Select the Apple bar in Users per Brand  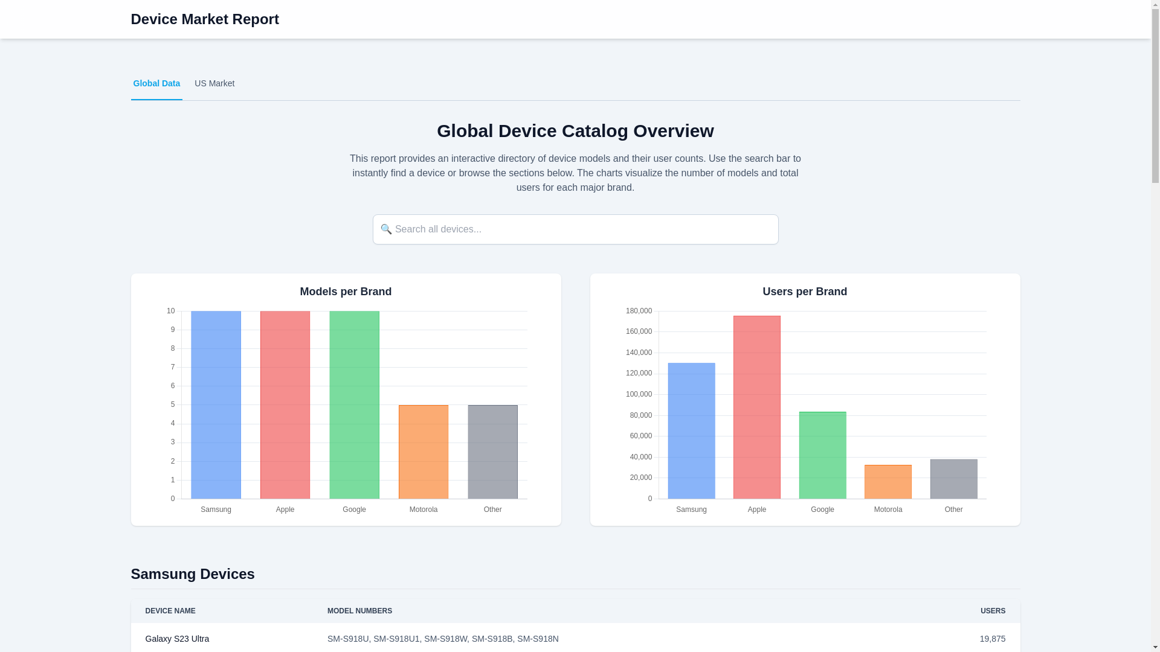(757, 407)
